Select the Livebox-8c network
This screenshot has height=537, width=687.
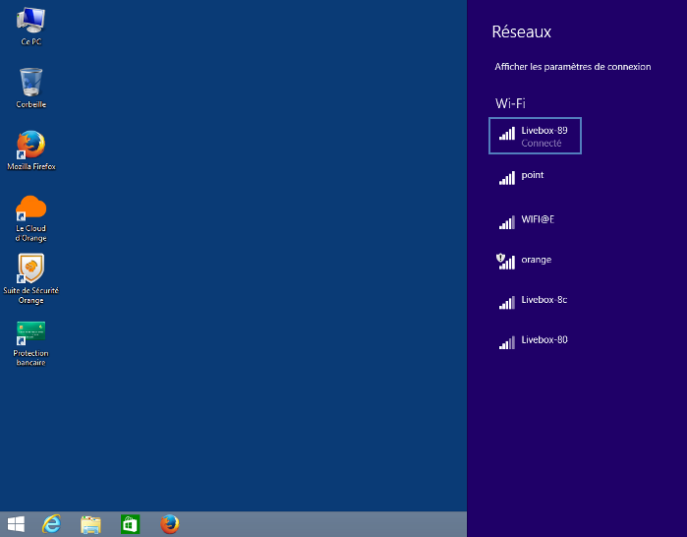(544, 300)
